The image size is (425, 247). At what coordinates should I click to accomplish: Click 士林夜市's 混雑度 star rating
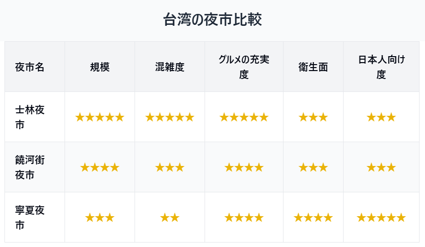pos(170,117)
